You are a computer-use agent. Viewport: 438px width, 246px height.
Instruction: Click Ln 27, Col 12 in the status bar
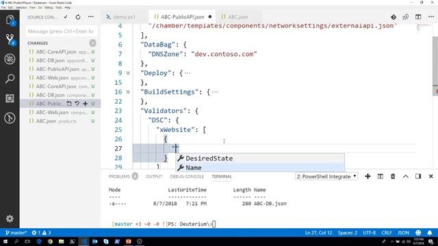pyautogui.click(x=318, y=232)
